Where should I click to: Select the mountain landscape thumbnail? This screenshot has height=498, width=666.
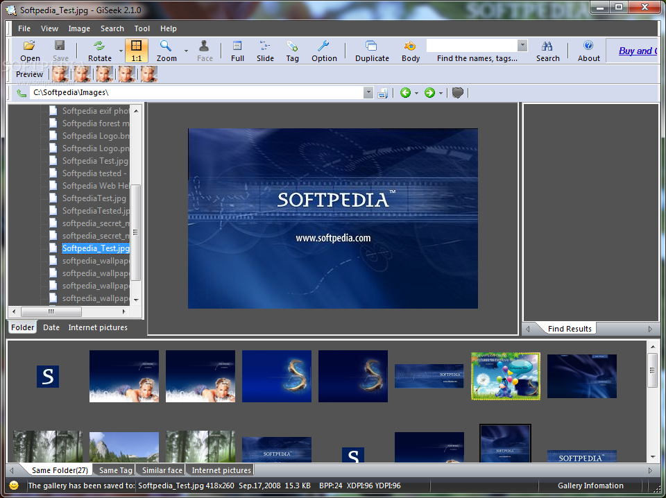pyautogui.click(x=124, y=447)
